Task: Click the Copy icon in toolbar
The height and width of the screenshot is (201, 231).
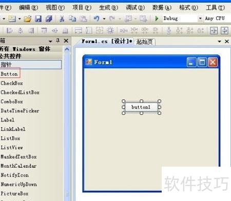Action: click(x=72, y=18)
